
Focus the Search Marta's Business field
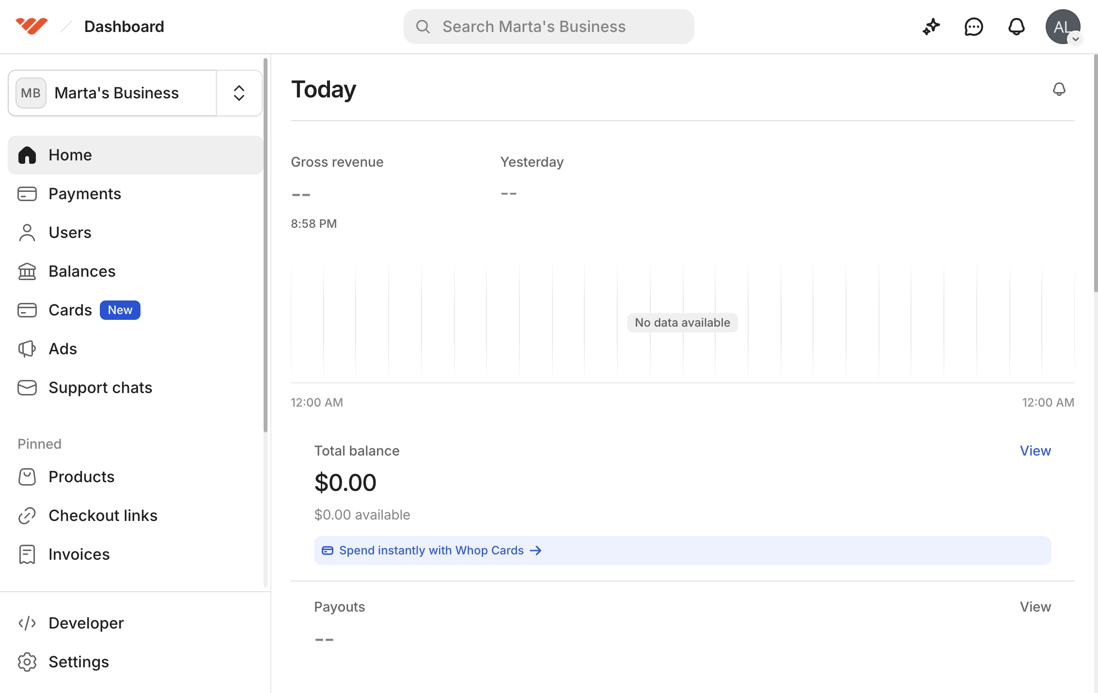tap(549, 27)
